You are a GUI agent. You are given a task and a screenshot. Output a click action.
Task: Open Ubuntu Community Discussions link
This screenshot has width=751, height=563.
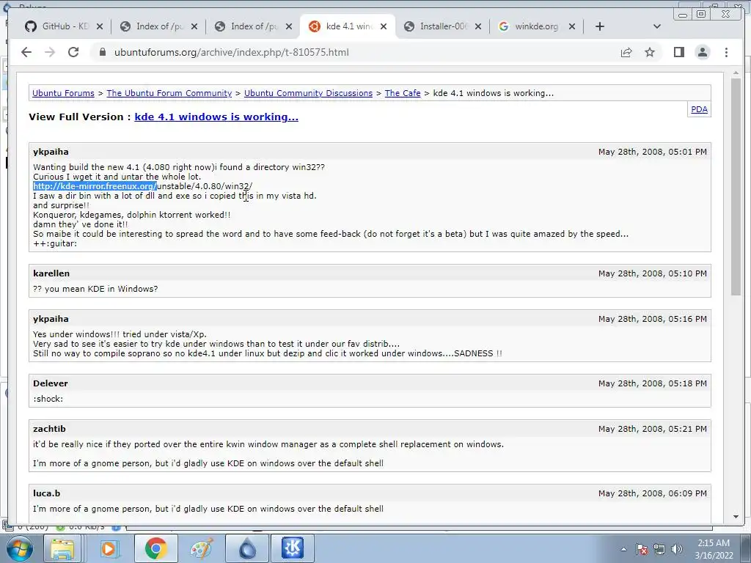[x=309, y=93]
